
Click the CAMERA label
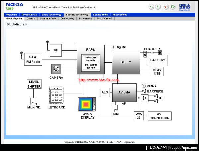[x=56, y=78]
